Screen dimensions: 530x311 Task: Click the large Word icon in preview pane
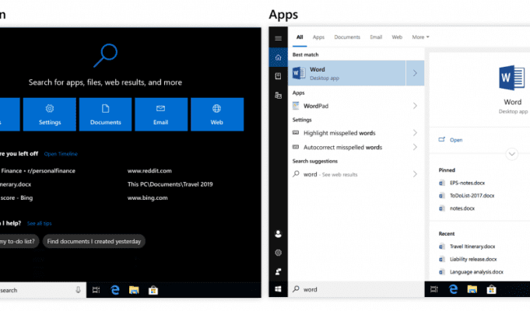[x=512, y=77]
